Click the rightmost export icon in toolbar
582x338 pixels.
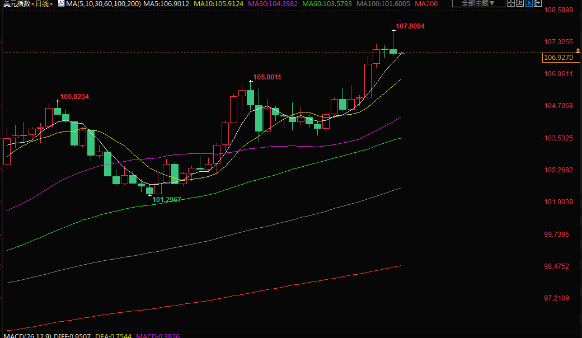[x=536, y=3]
